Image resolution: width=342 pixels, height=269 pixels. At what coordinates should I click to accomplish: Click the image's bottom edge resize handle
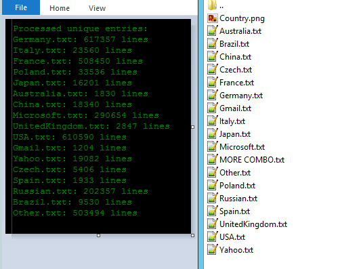tap(98, 235)
